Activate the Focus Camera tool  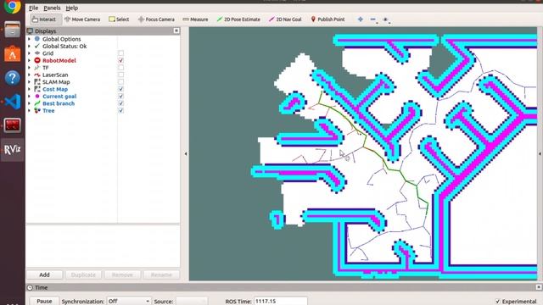coord(156,19)
